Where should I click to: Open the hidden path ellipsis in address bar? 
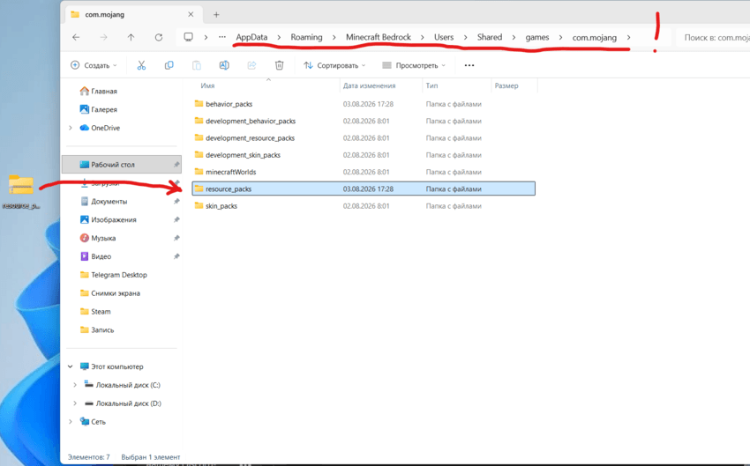pos(222,37)
